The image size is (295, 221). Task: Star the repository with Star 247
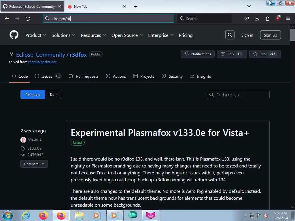[x=265, y=54]
